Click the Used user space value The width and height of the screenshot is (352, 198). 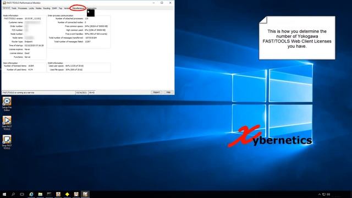point(75,66)
